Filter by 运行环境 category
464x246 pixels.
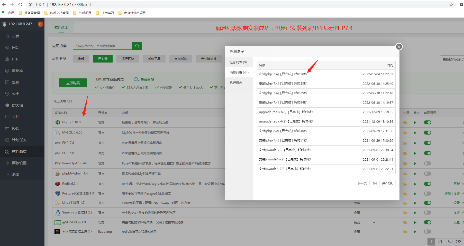click(x=128, y=59)
